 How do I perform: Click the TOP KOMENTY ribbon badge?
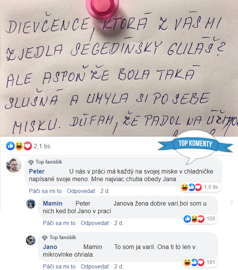point(195,144)
